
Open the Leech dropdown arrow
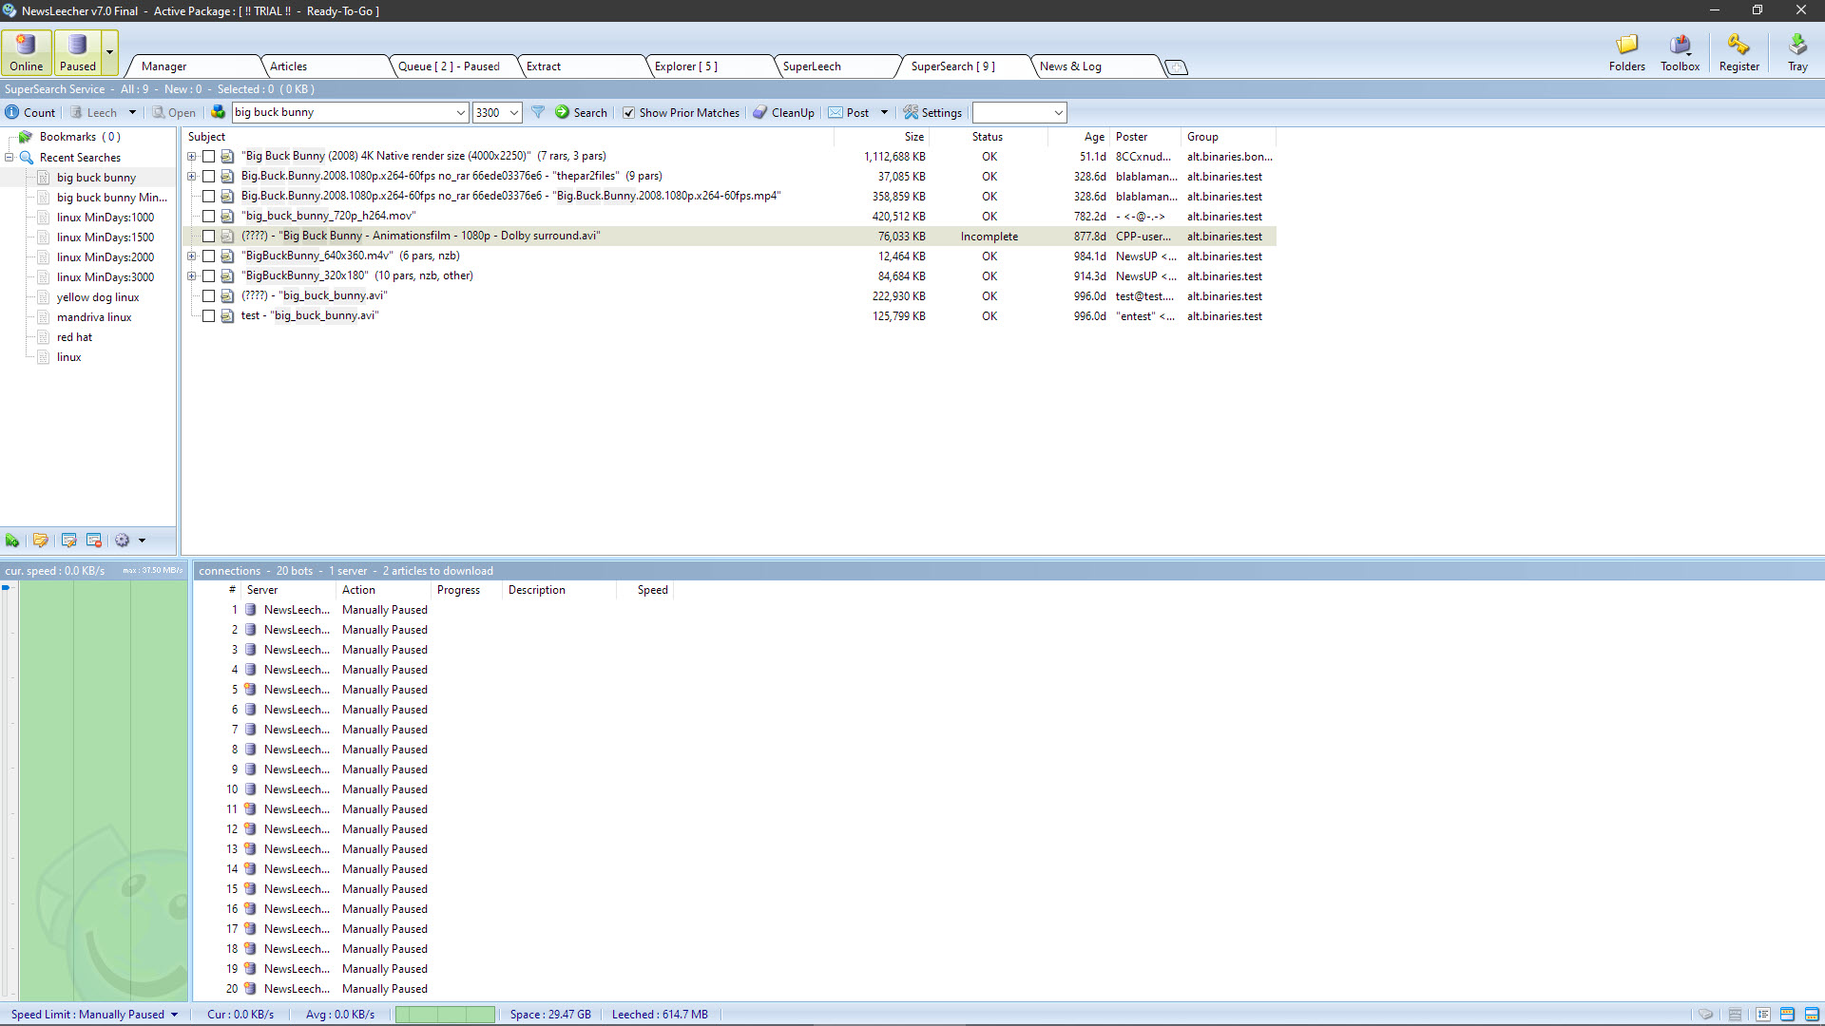[x=132, y=112]
